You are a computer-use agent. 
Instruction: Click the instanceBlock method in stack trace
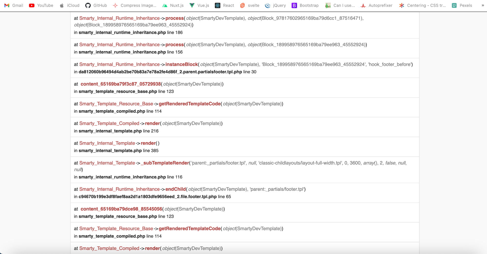click(x=182, y=64)
